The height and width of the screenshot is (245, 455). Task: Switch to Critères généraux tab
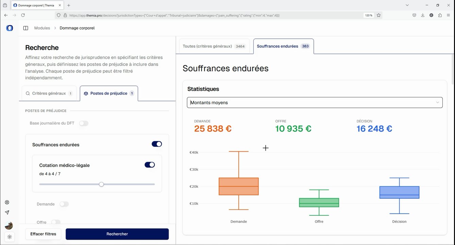(49, 94)
